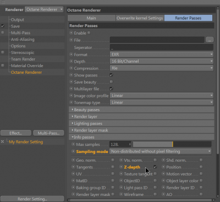The image size is (220, 202).
Task: Click the Max samples stepper arrows
Action: [130, 144]
